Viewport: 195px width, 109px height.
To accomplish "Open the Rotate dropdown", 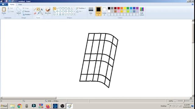I will 27,15.
